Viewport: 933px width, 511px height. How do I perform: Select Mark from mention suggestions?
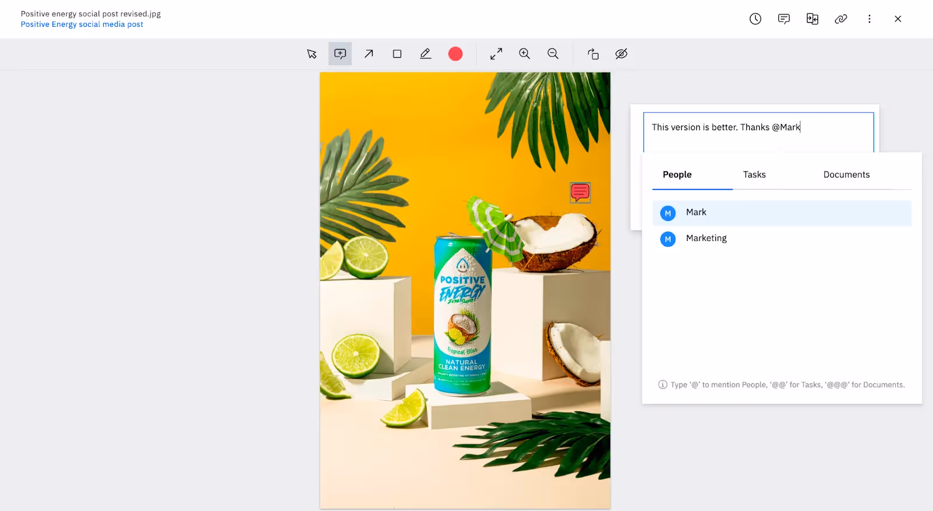pos(781,213)
